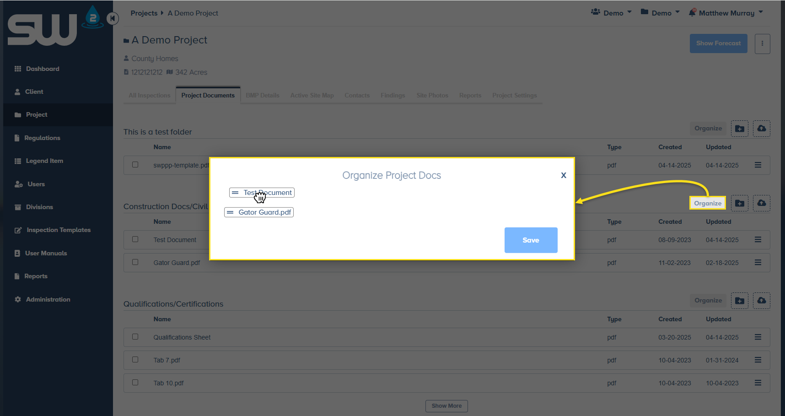This screenshot has height=416, width=785.
Task: Open the Demo folder dropdown
Action: 660,13
